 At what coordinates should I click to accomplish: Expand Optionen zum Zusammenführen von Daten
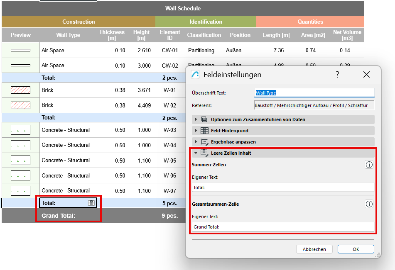[x=196, y=119]
